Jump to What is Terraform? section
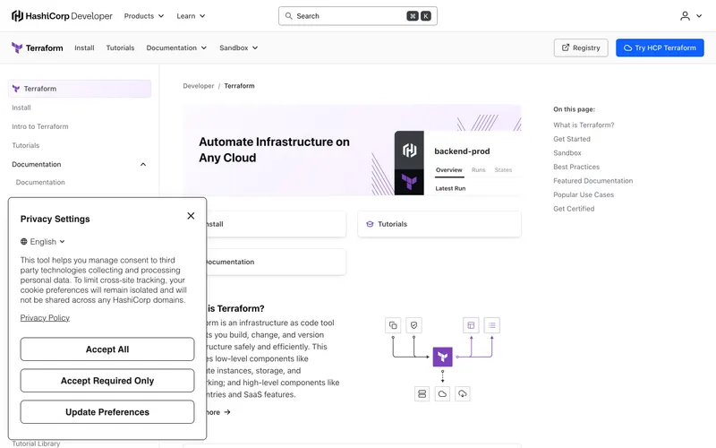 (584, 125)
